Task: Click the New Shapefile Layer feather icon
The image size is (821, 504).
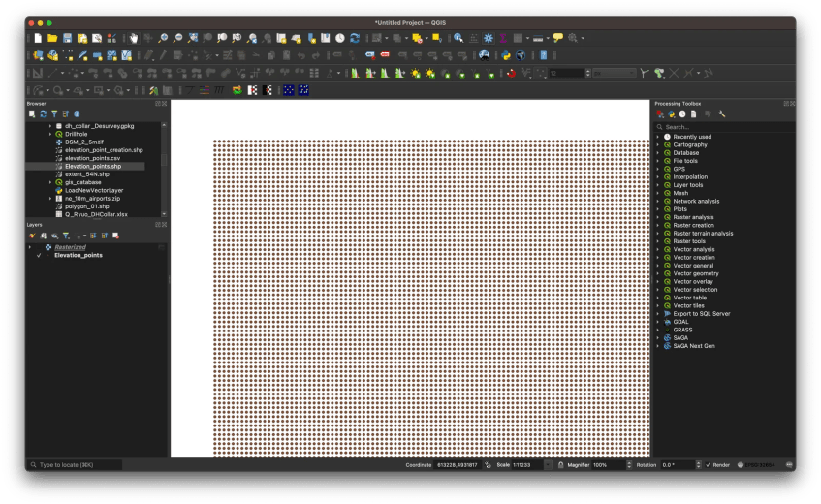Action: point(82,55)
